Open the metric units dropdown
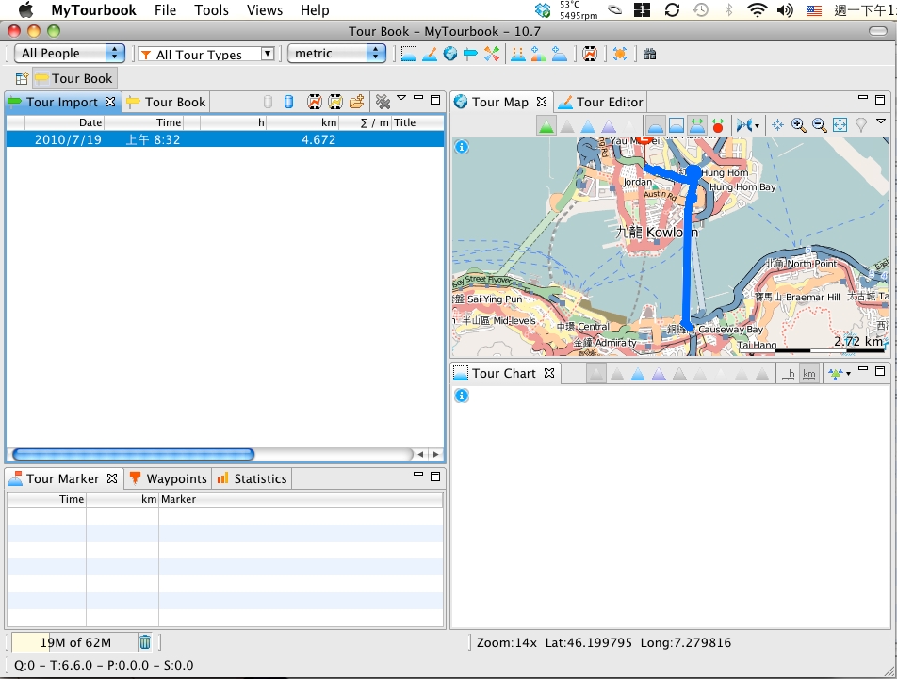 point(336,53)
